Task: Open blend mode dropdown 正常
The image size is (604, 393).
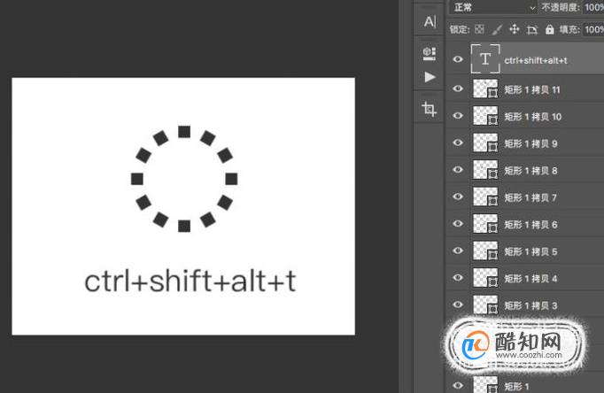Action: [x=493, y=7]
